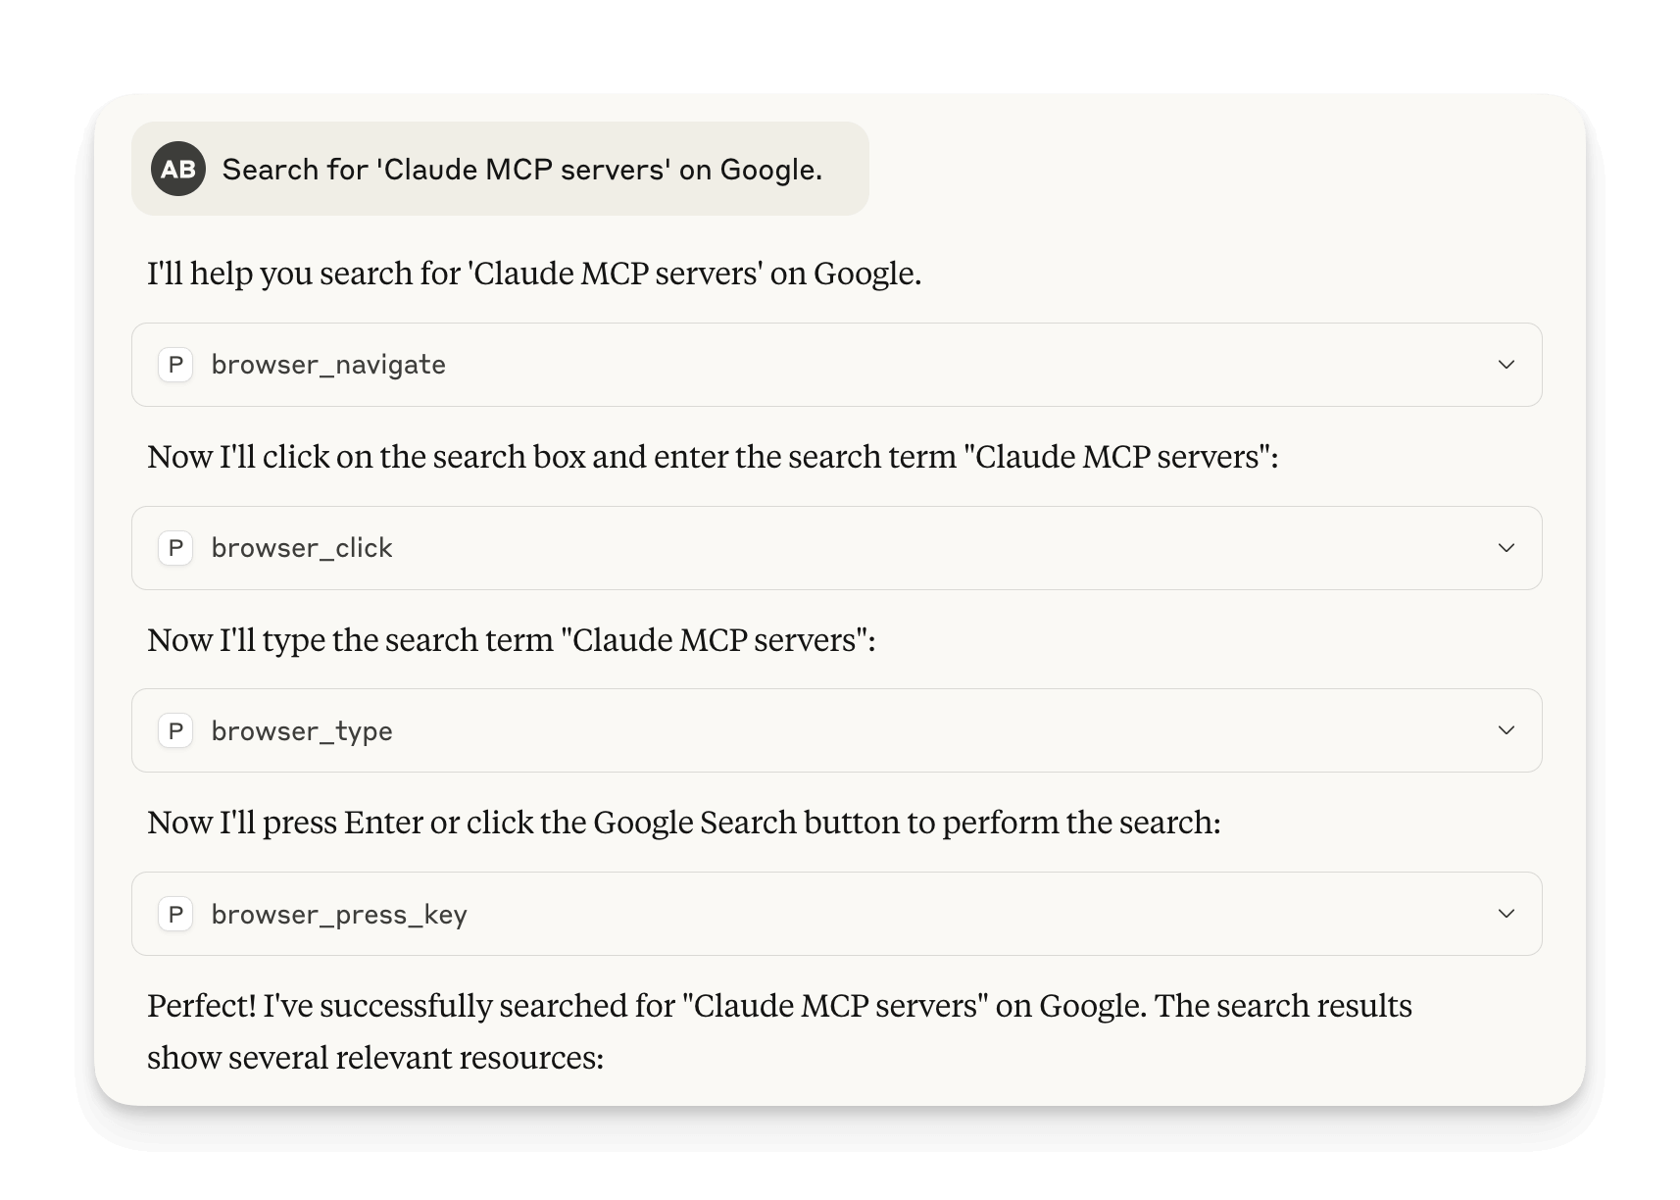Select the browser_type label text
The width and height of the screenshot is (1680, 1200).
coord(302,730)
